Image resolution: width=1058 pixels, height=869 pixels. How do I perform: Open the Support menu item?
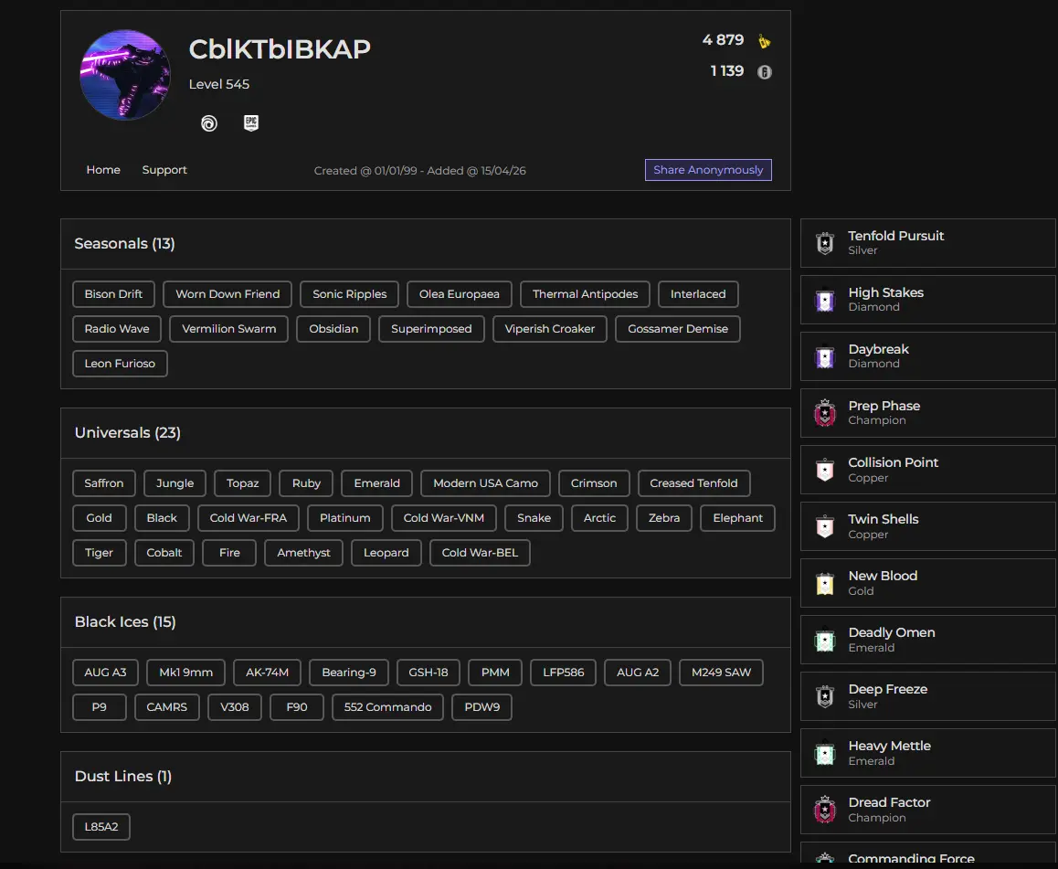tap(164, 170)
